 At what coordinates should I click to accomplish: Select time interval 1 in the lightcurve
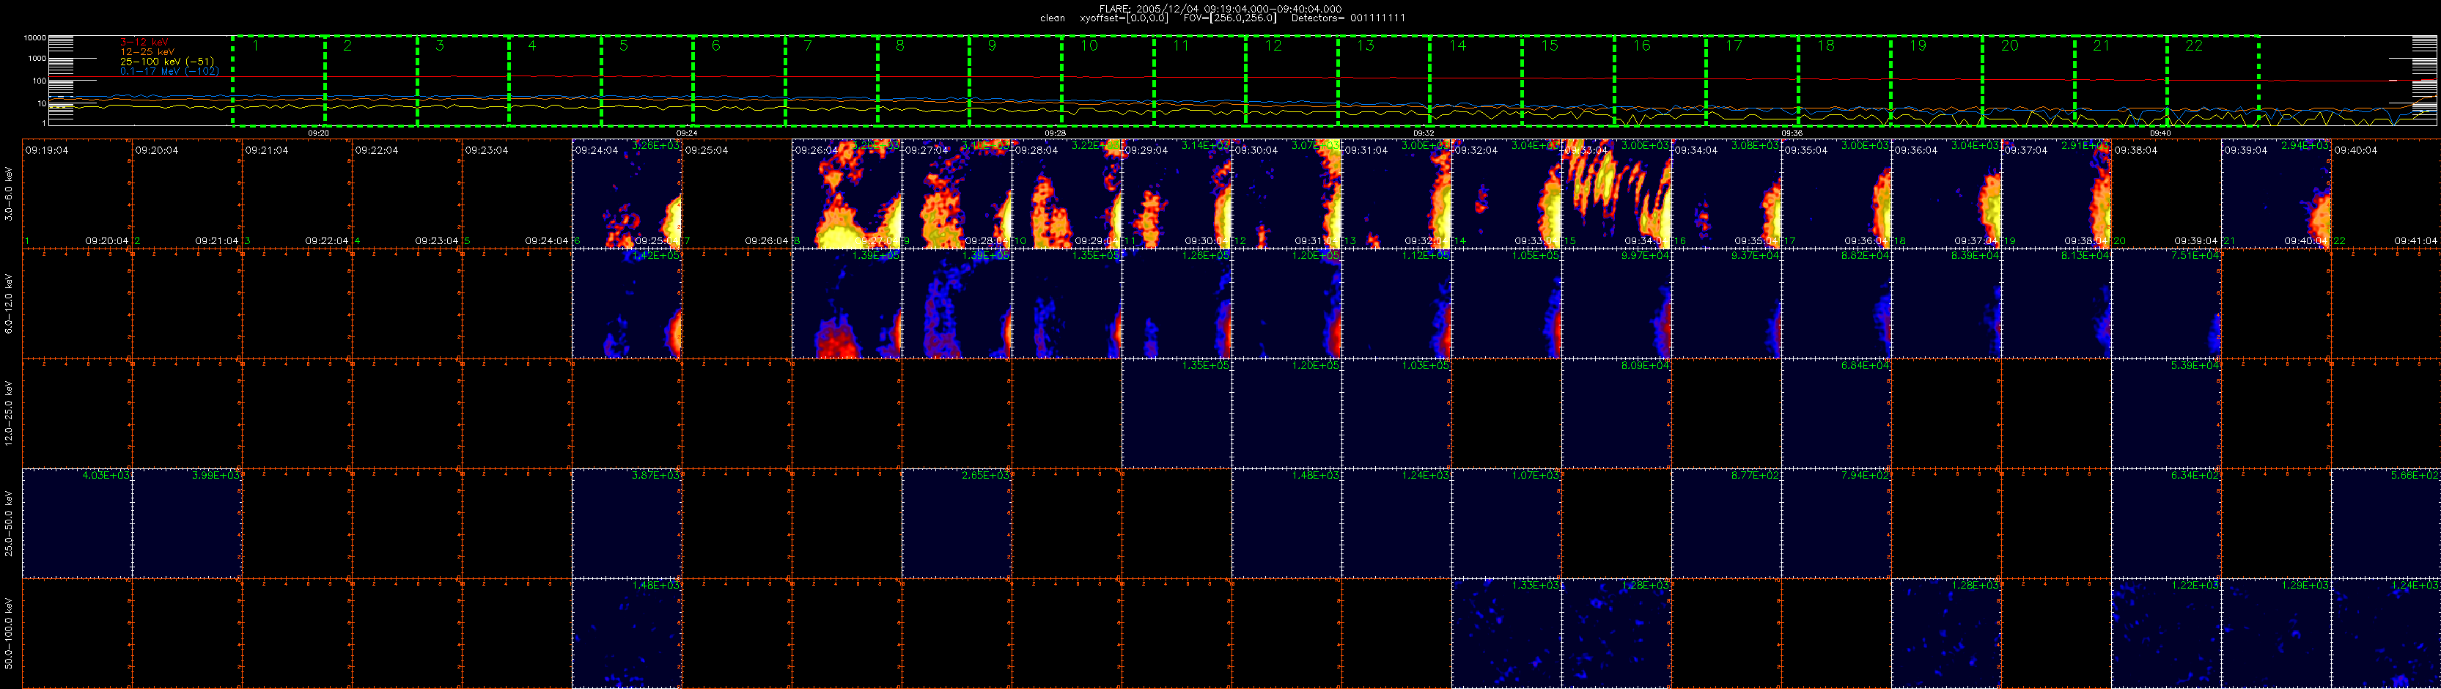pos(279,81)
